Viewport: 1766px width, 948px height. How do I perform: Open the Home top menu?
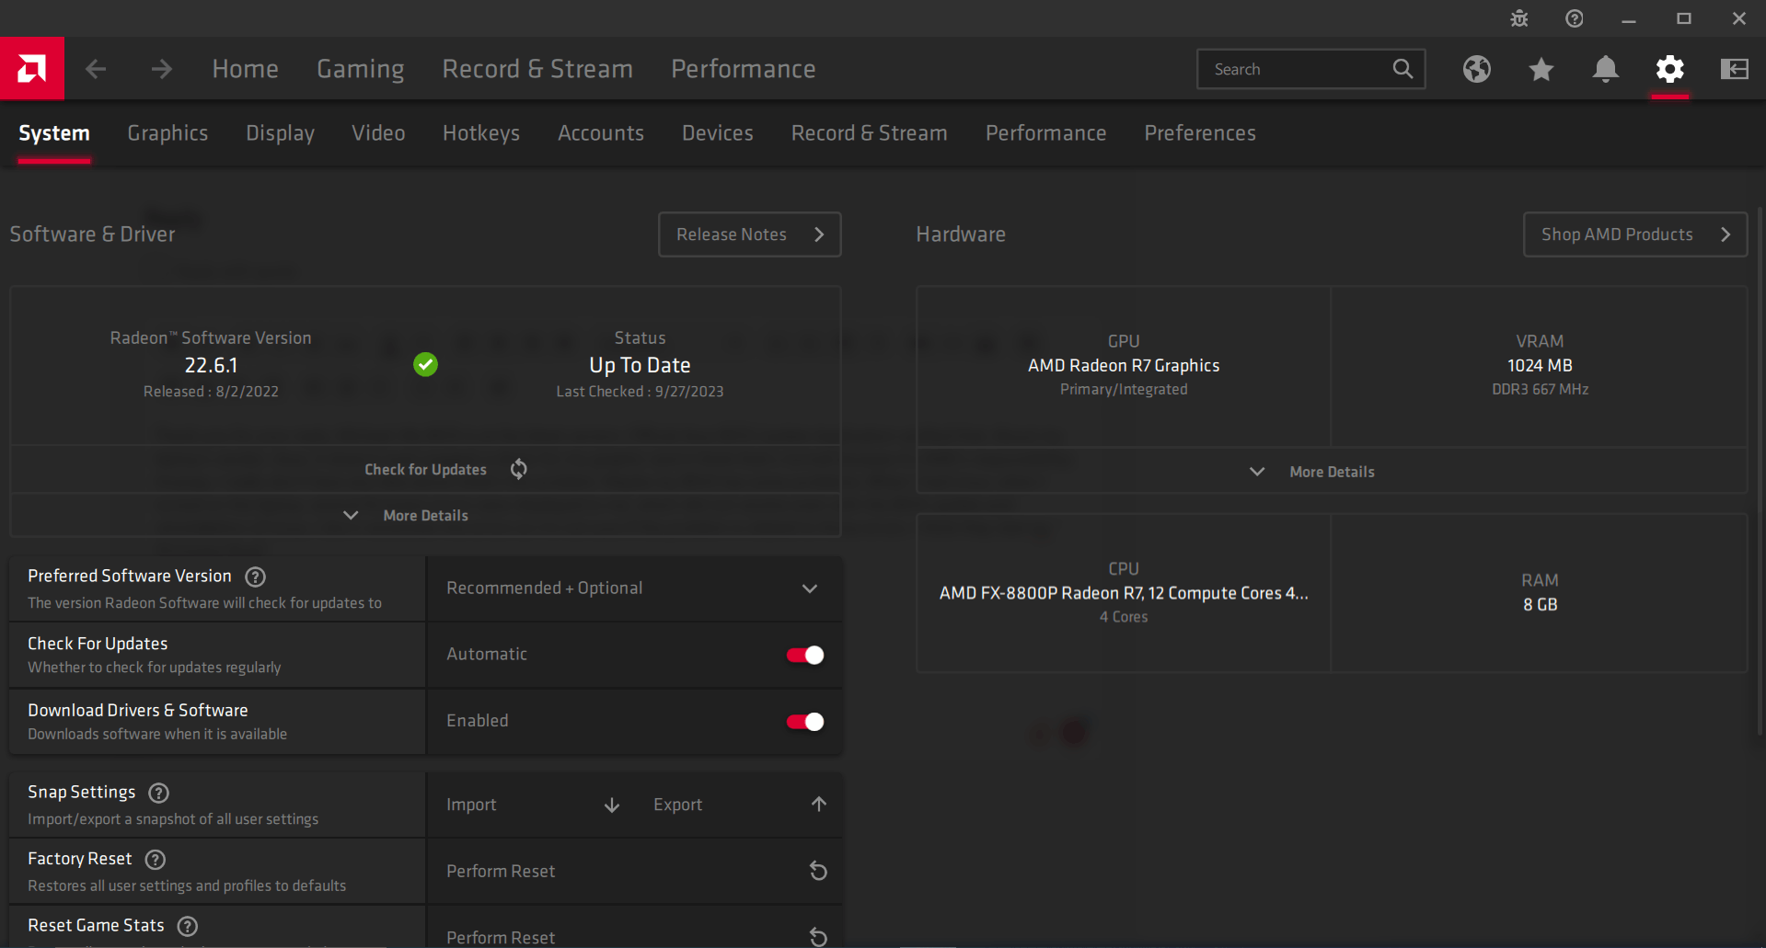[245, 69]
